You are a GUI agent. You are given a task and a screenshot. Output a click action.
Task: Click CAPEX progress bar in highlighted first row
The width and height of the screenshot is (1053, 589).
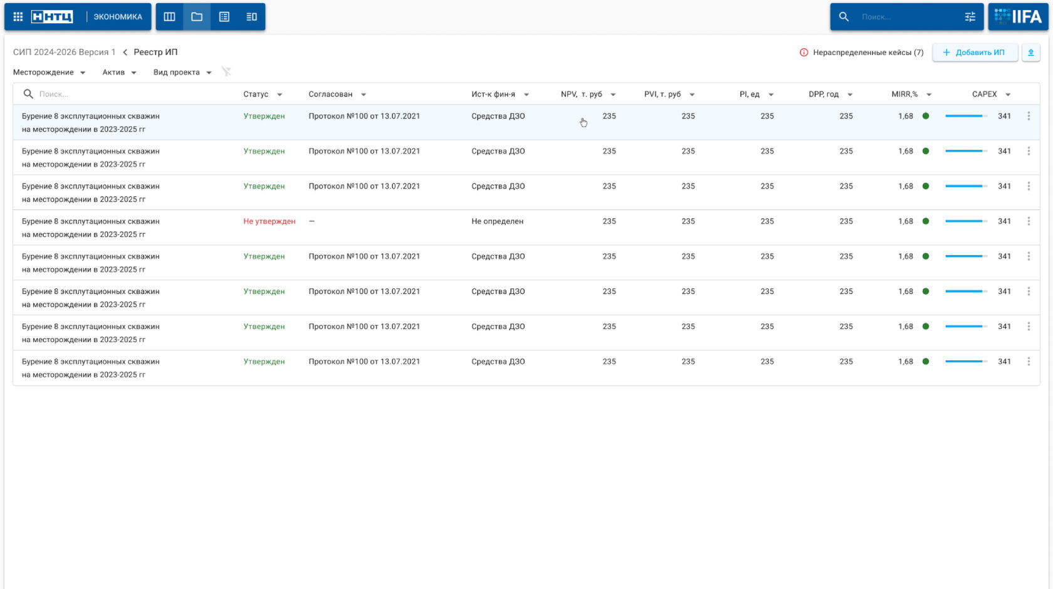966,116
